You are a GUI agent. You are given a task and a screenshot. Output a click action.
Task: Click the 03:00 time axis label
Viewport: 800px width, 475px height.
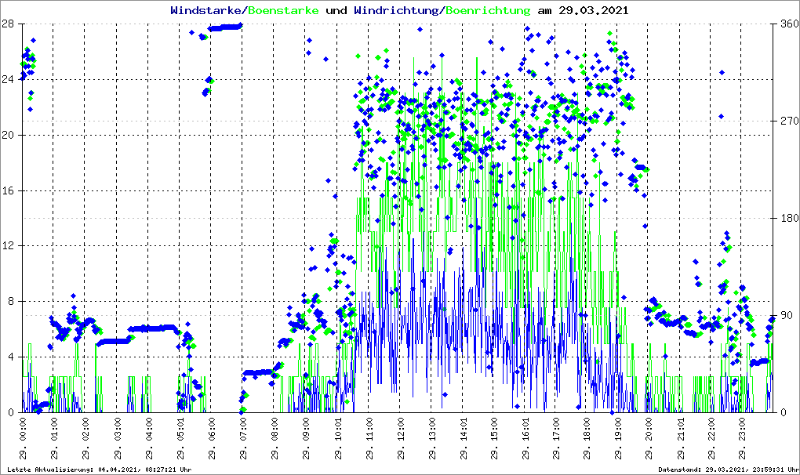118,440
